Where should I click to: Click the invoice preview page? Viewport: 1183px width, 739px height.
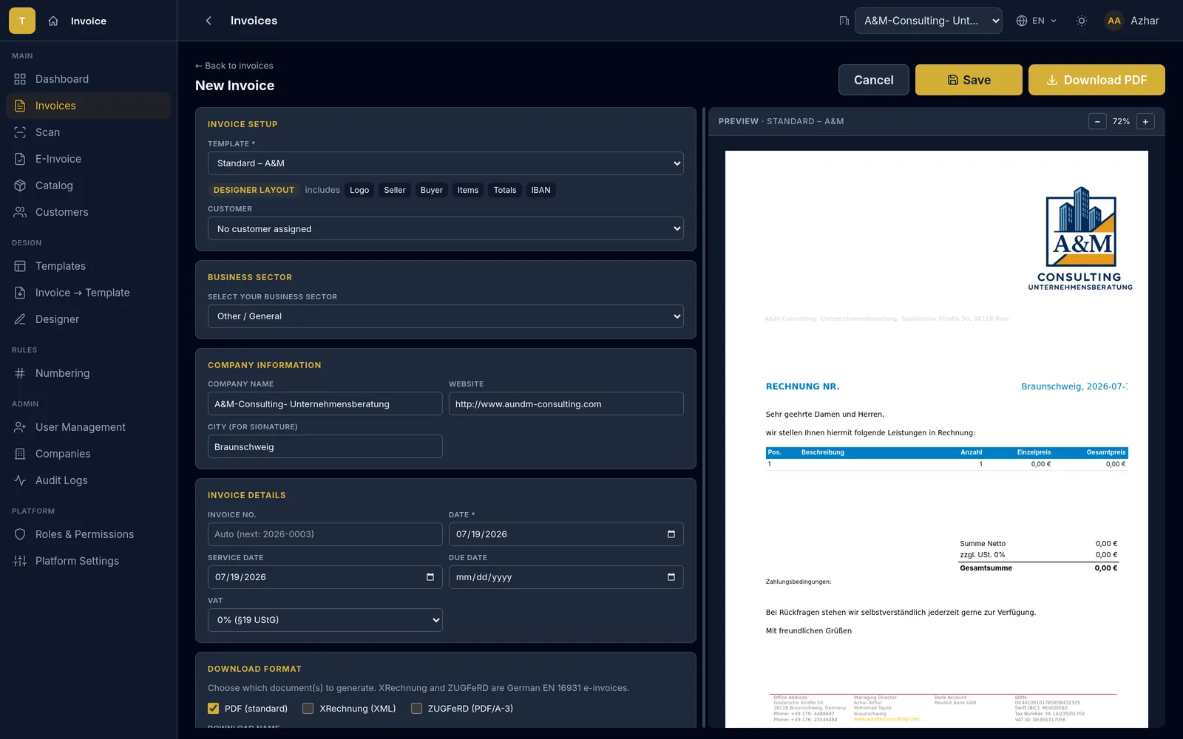tap(937, 439)
